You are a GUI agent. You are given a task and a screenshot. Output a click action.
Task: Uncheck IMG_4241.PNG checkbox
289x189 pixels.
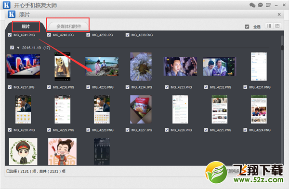(10, 35)
